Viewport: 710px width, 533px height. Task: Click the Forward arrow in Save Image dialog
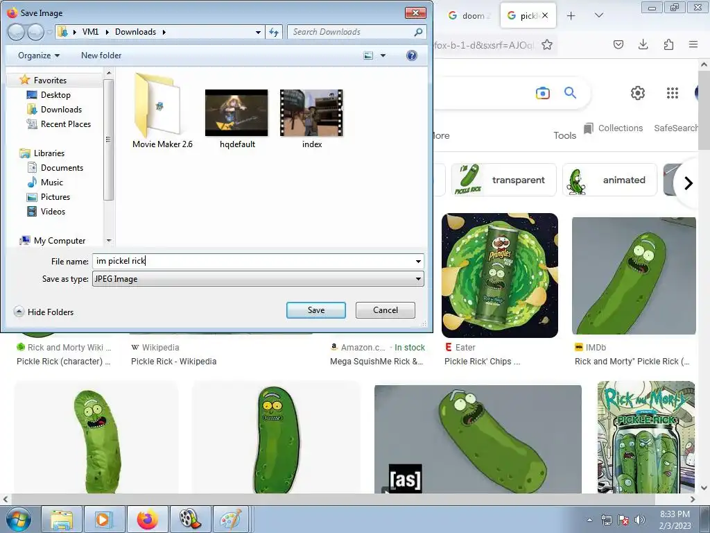click(35, 32)
